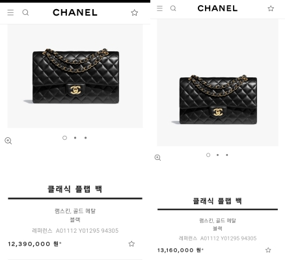Click left 클래식 플랩 백 product title
285x260 pixels.
(75, 189)
